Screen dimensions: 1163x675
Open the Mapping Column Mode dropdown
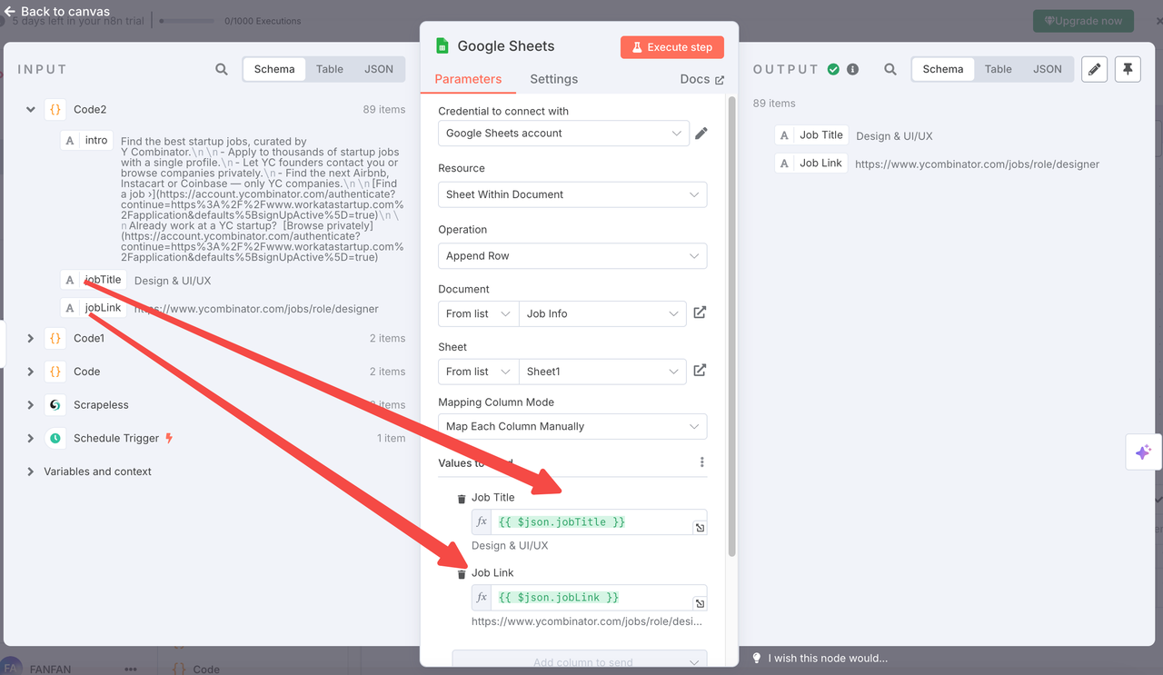coord(572,426)
